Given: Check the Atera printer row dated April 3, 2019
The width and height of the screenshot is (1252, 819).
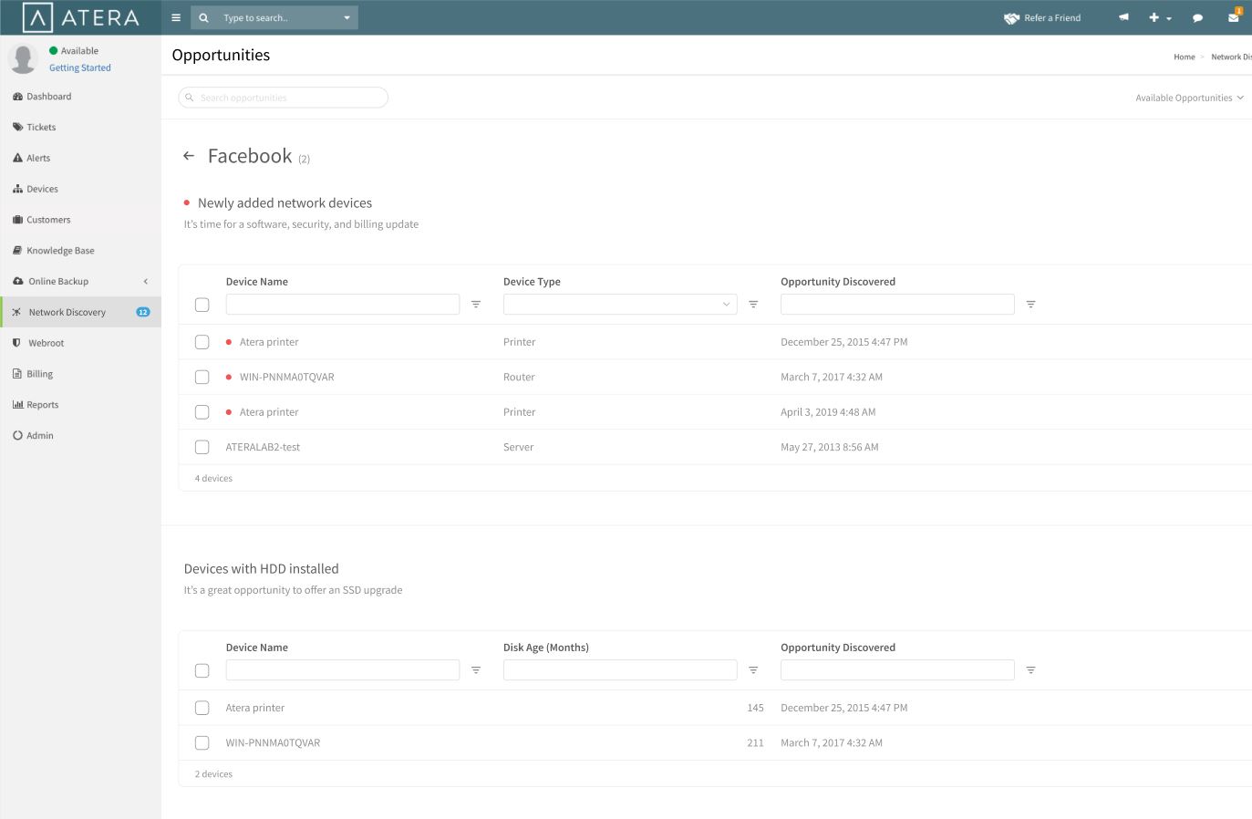Looking at the screenshot, I should click(202, 412).
